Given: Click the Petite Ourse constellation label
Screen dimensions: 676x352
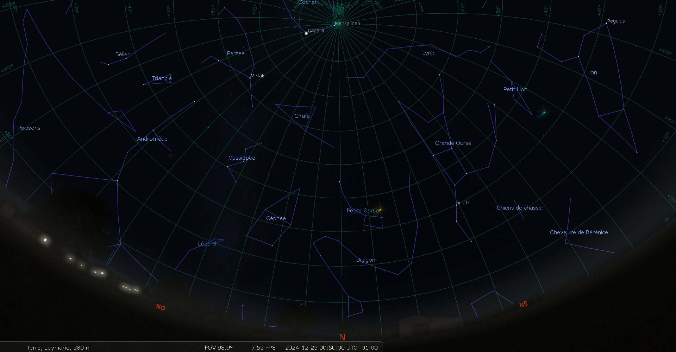Looking at the screenshot, I should click(x=362, y=211).
